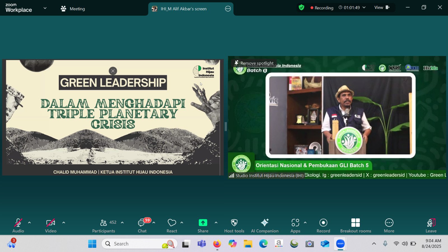Click Remove spotlight on the speaker video
This screenshot has width=448, height=252.
(x=254, y=63)
